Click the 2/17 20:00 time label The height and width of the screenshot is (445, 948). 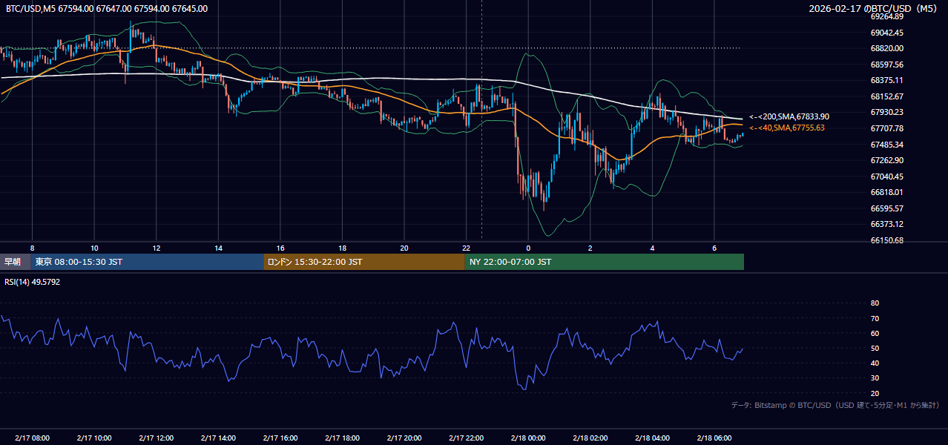point(404,438)
